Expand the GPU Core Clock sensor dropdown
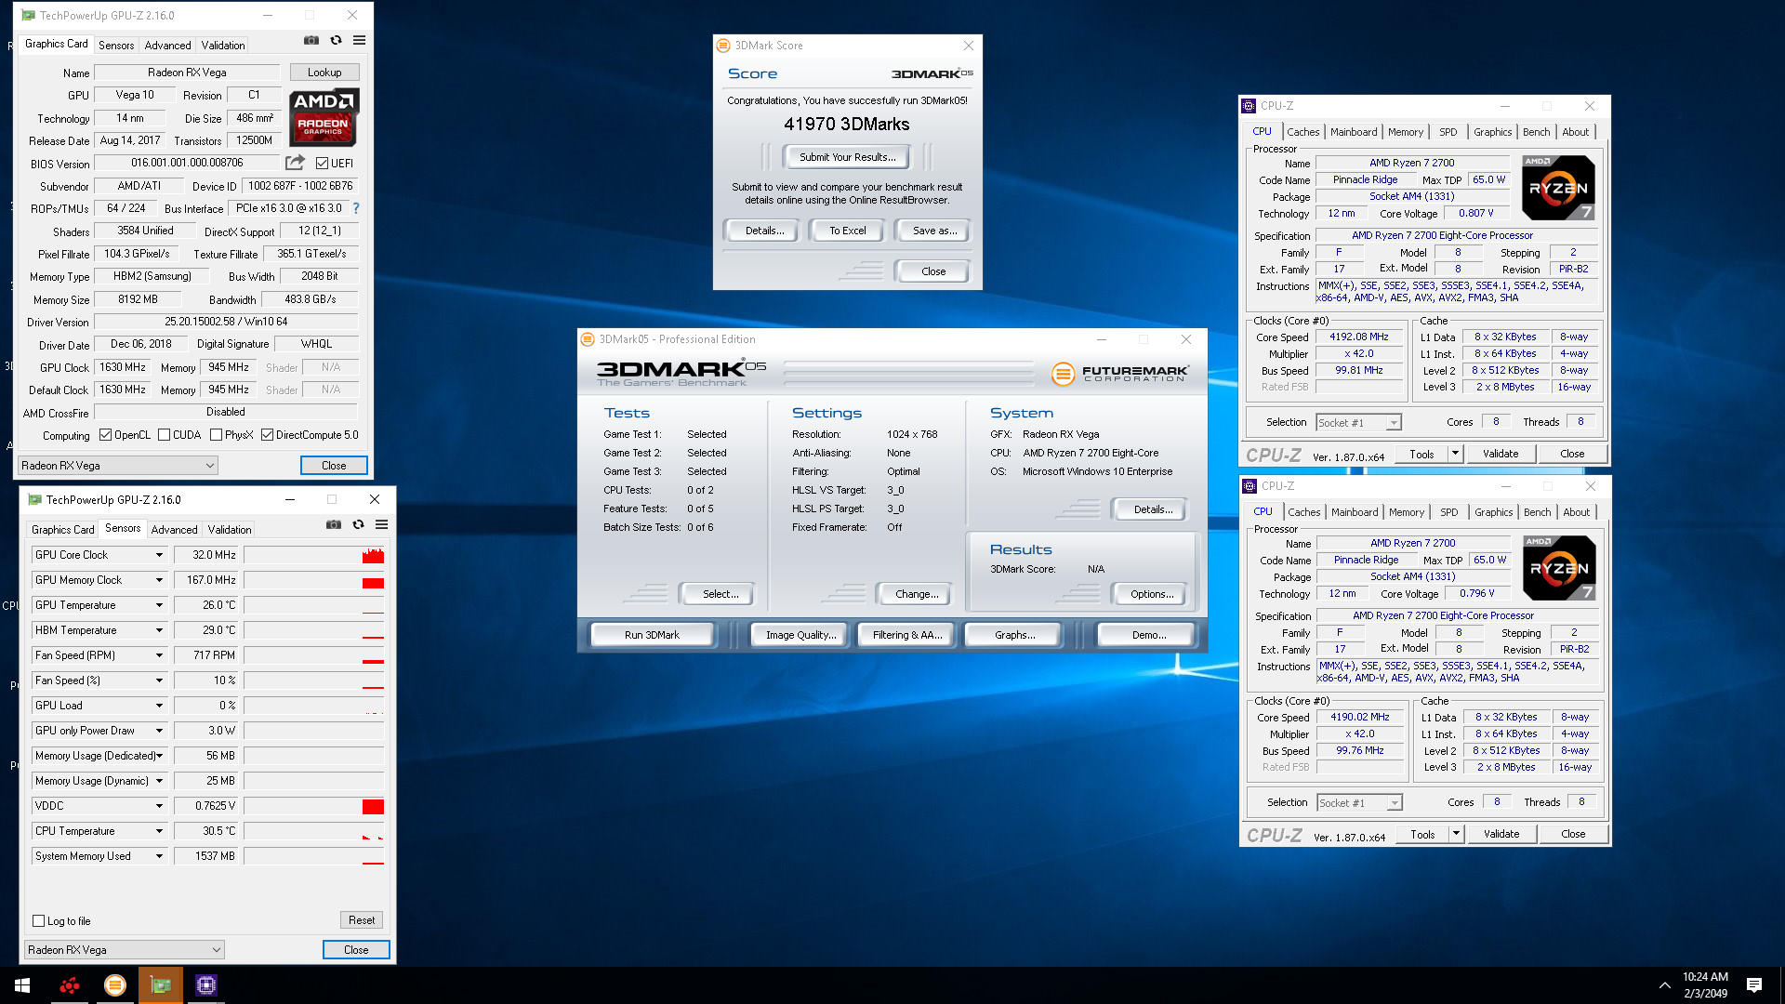The height and width of the screenshot is (1004, 1785). point(159,555)
